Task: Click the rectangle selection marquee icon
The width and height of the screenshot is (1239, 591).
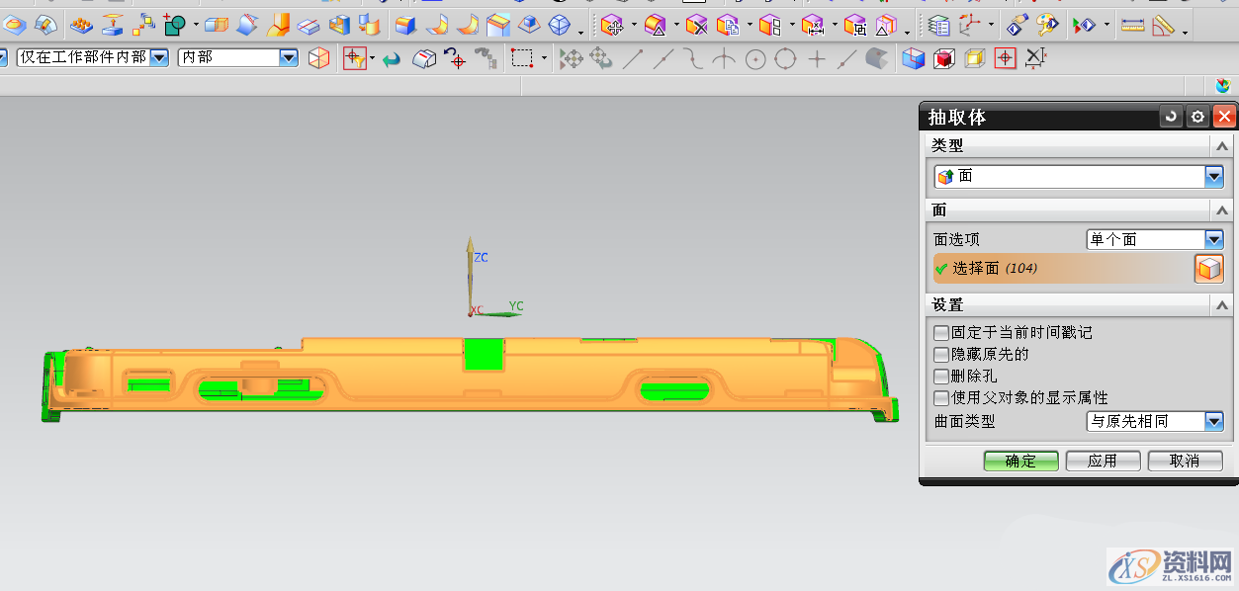Action: click(x=522, y=59)
